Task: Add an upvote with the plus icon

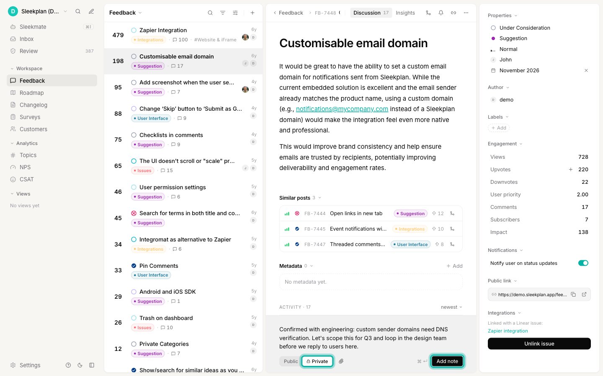Action: tap(570, 170)
